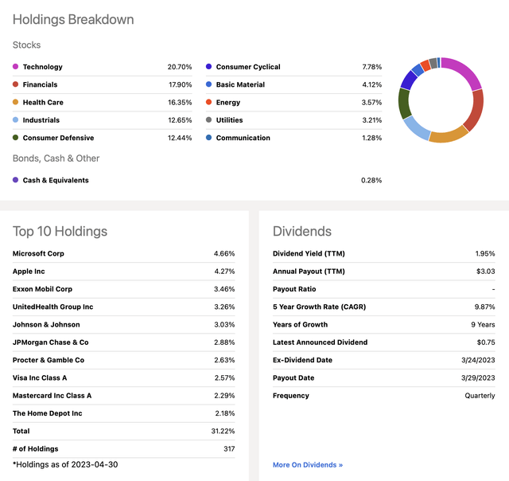Click the Holdings Breakdown heading

click(x=73, y=20)
